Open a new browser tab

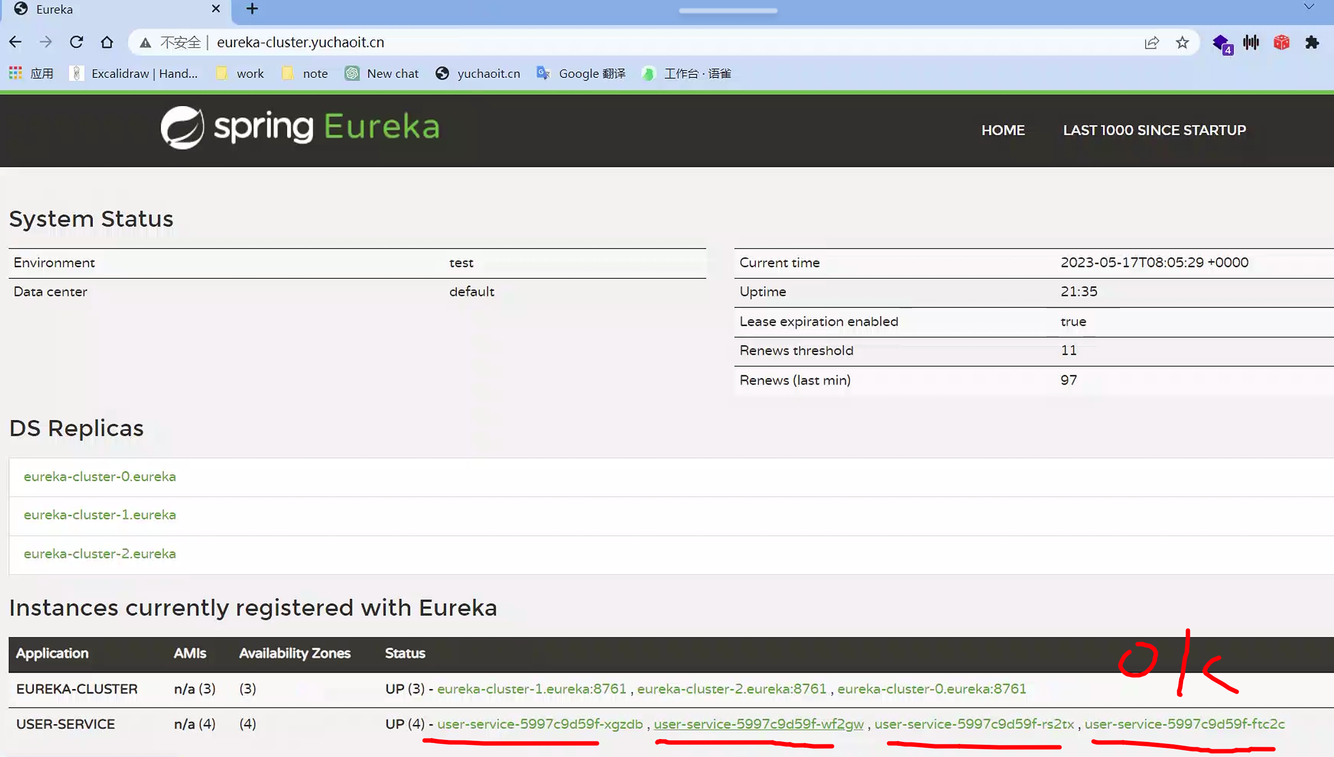coord(252,9)
